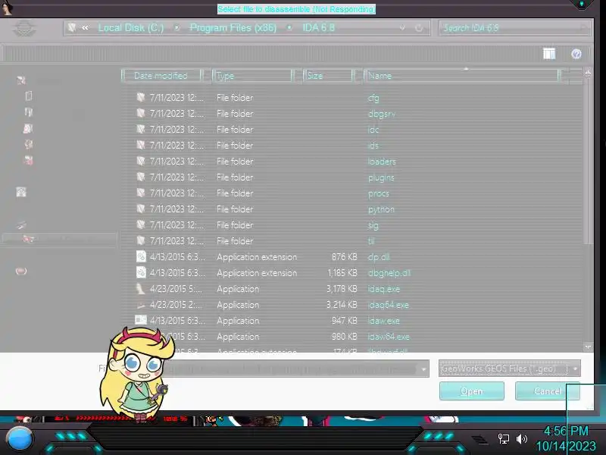Click the scroll down arrow of file list
The height and width of the screenshot is (455, 606).
pyautogui.click(x=588, y=347)
